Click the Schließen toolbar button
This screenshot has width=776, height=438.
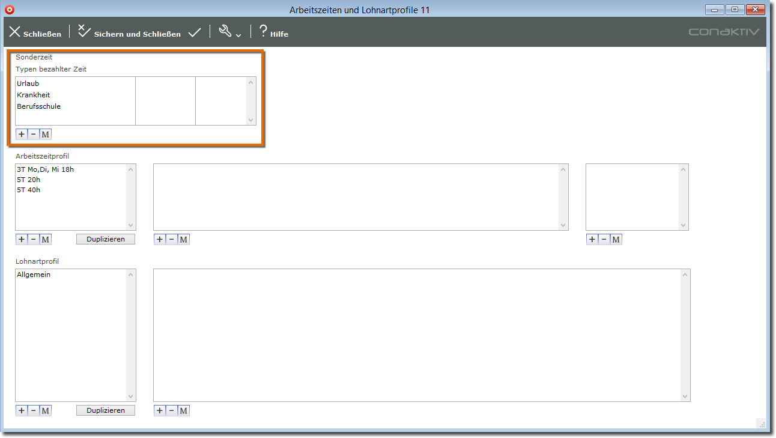(35, 33)
